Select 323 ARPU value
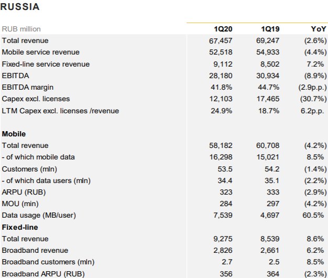The width and height of the screenshot is (328, 278). pos(226,192)
